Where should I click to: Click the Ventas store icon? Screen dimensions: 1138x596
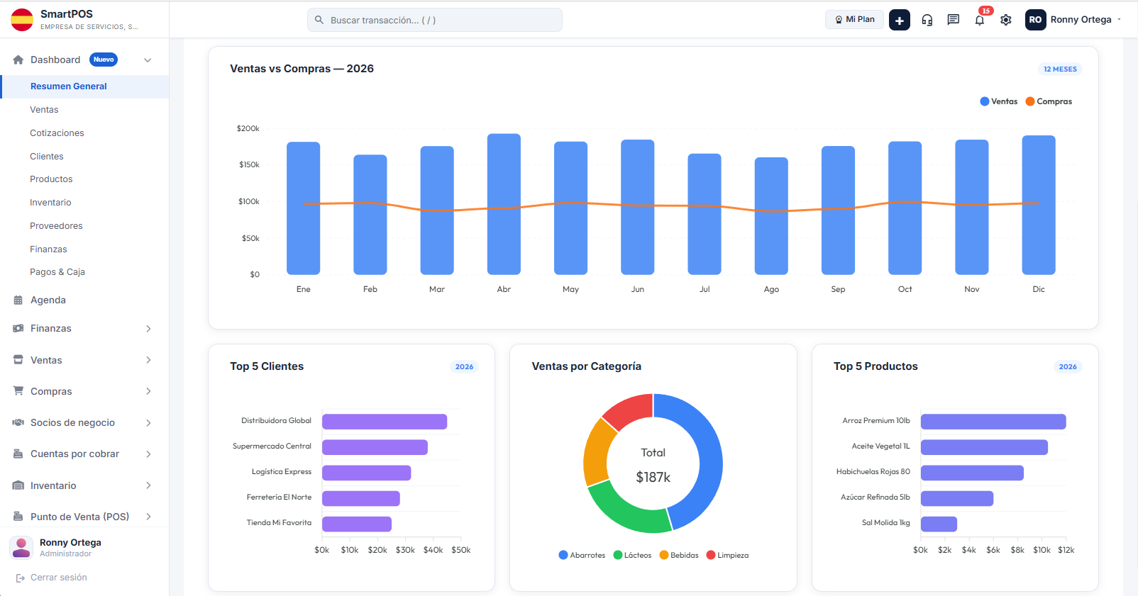pyautogui.click(x=18, y=360)
